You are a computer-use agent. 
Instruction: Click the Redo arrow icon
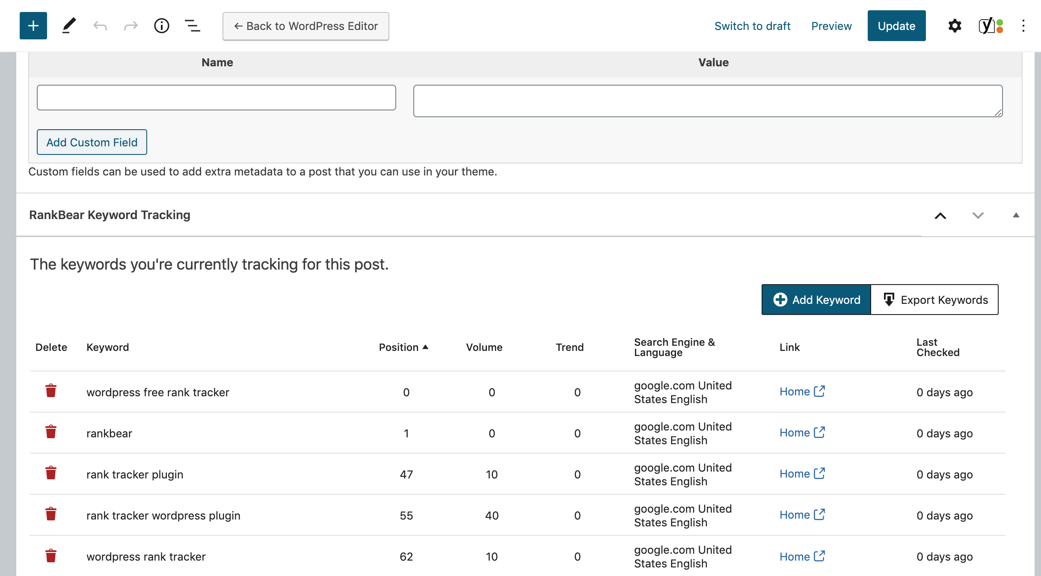click(130, 26)
